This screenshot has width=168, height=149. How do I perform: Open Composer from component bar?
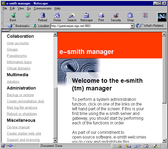(x=155, y=146)
